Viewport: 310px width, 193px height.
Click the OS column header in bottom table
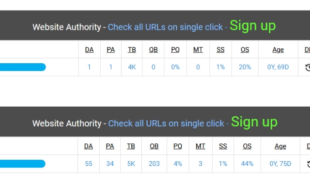[x=247, y=146]
